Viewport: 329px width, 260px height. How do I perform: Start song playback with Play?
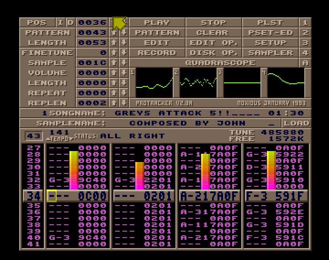[x=157, y=22]
